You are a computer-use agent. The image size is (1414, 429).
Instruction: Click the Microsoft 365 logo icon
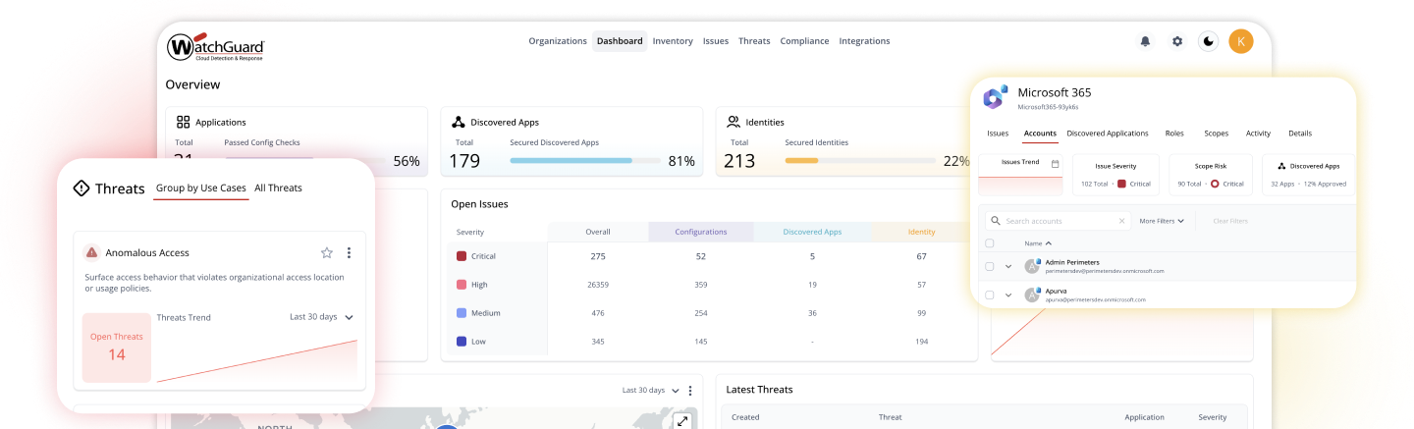(995, 97)
